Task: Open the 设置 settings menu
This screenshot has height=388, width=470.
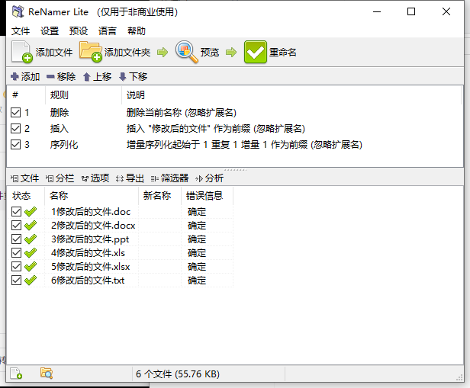Action: [50, 31]
